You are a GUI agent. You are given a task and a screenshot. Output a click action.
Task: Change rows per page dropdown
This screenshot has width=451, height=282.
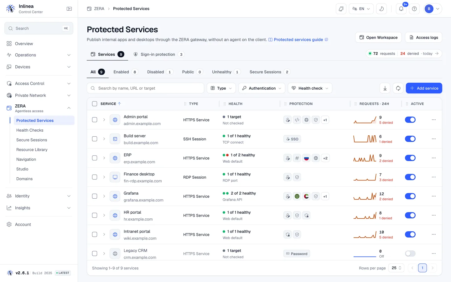point(397,268)
